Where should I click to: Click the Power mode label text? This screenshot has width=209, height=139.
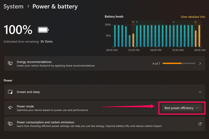[25, 106]
